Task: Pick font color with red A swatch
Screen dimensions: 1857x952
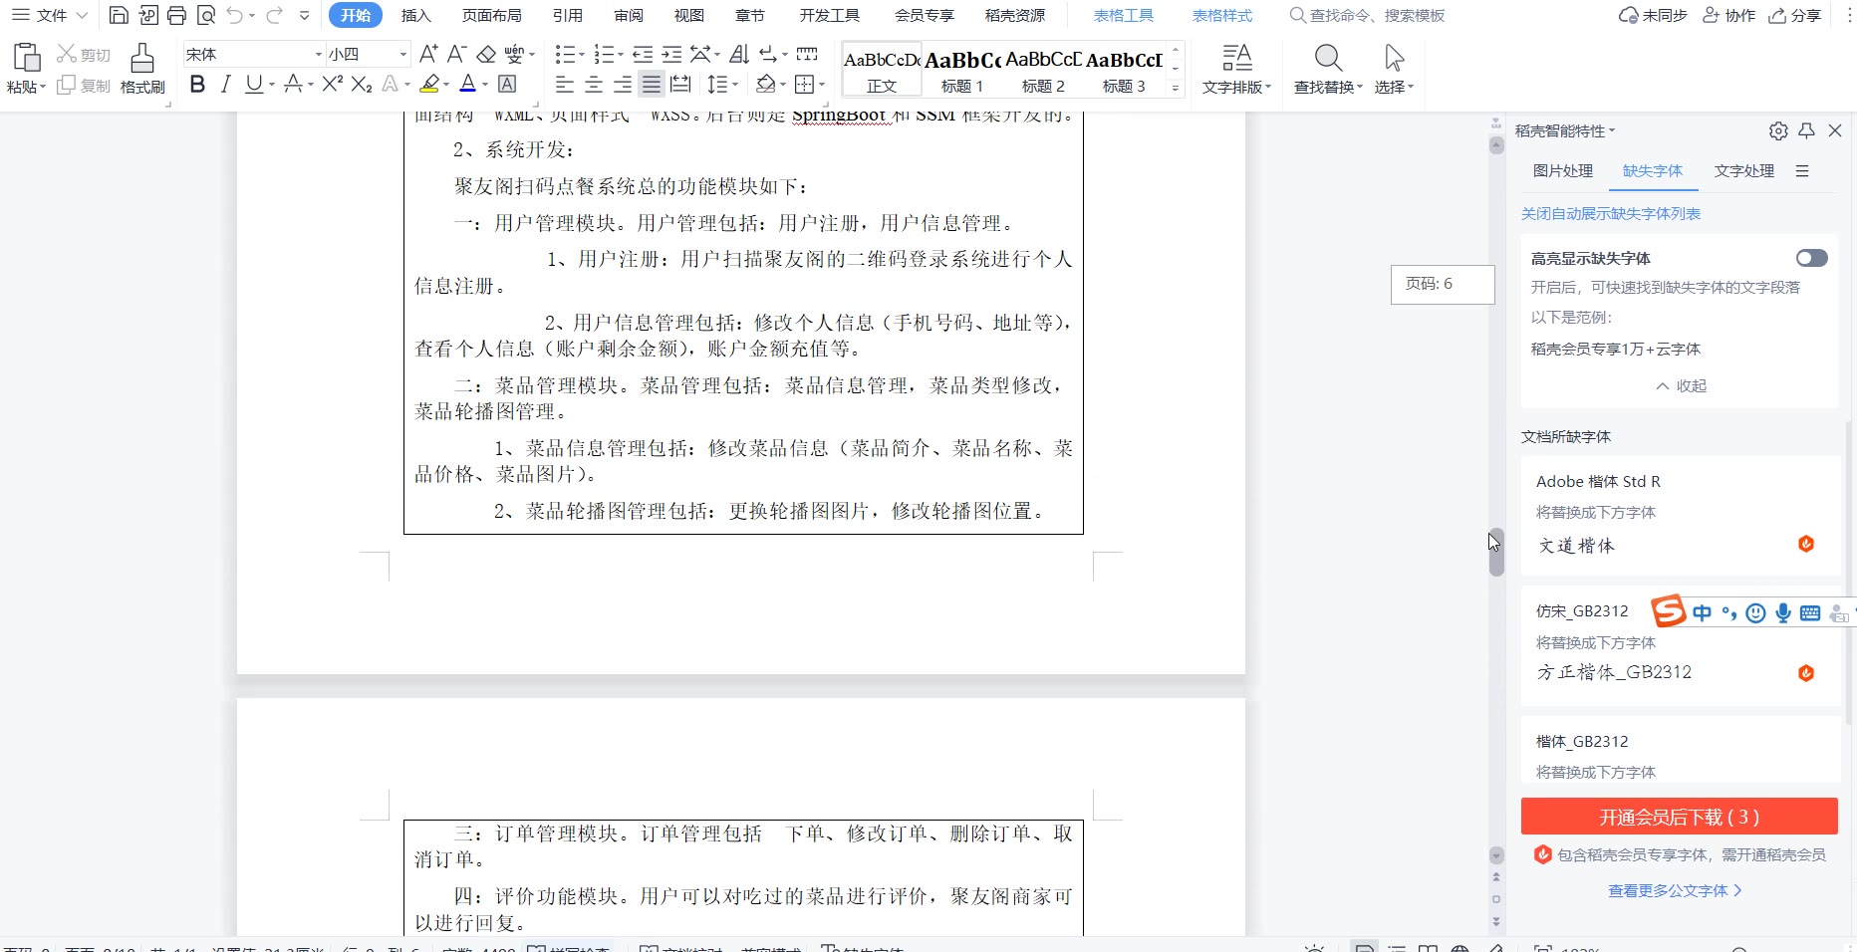Action: [468, 85]
